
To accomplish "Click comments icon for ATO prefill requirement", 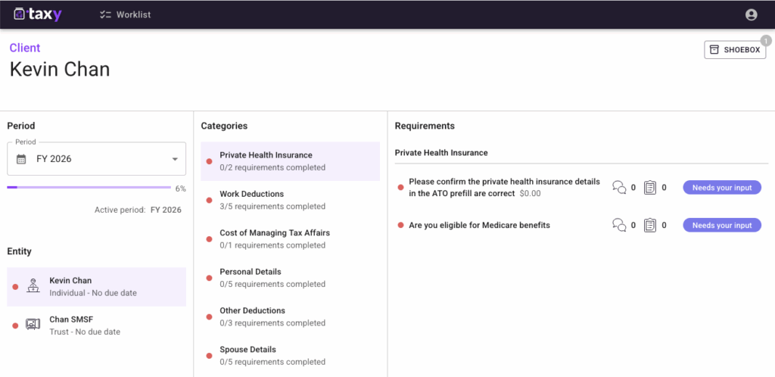I will [619, 187].
